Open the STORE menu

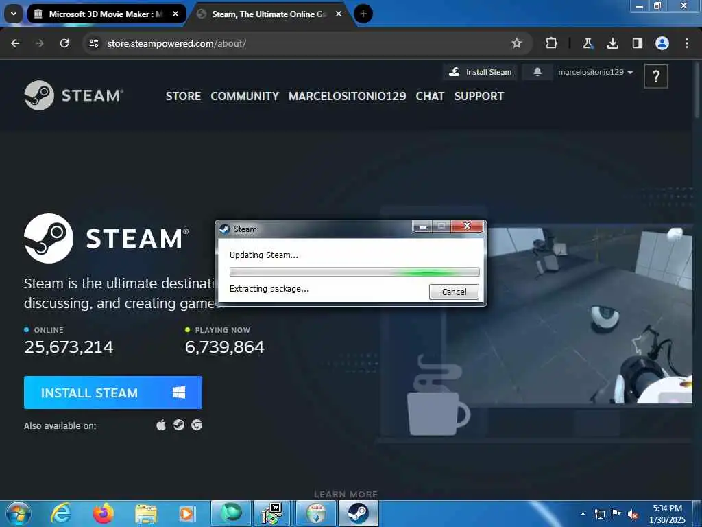tap(183, 96)
